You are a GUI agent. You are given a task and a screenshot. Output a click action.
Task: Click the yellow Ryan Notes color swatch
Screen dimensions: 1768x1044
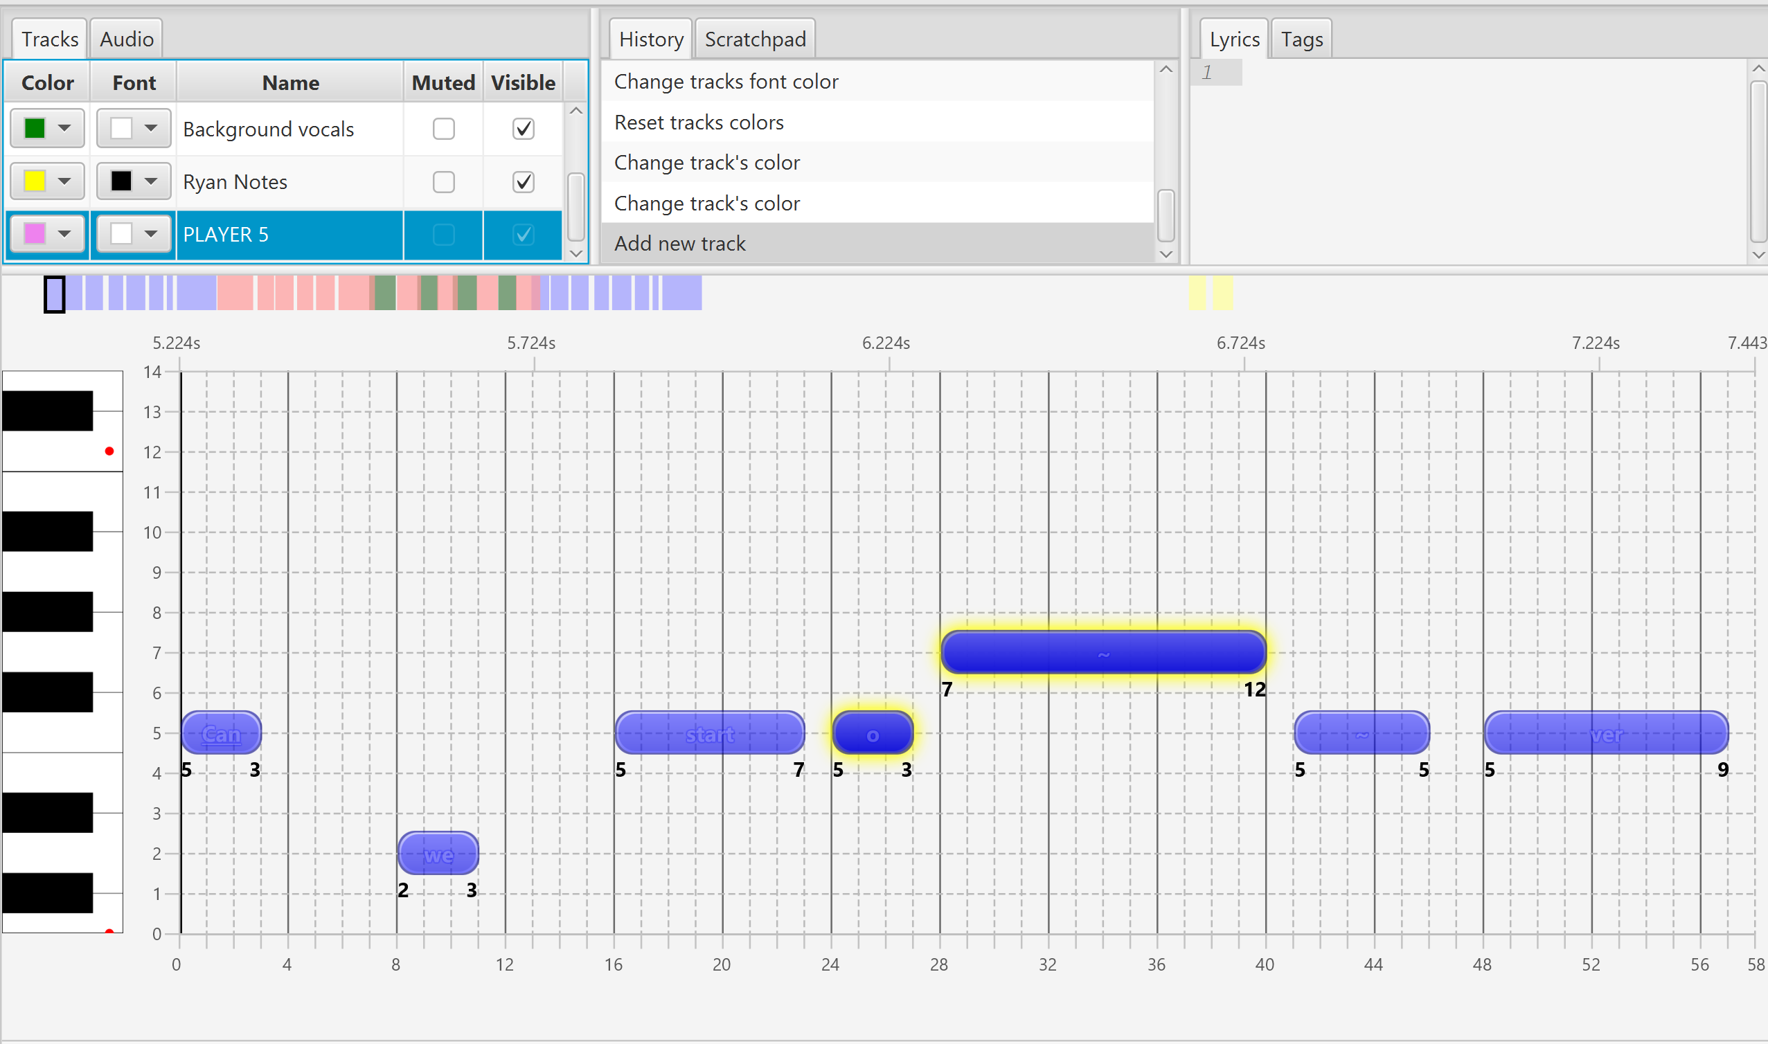pyautogui.click(x=35, y=181)
